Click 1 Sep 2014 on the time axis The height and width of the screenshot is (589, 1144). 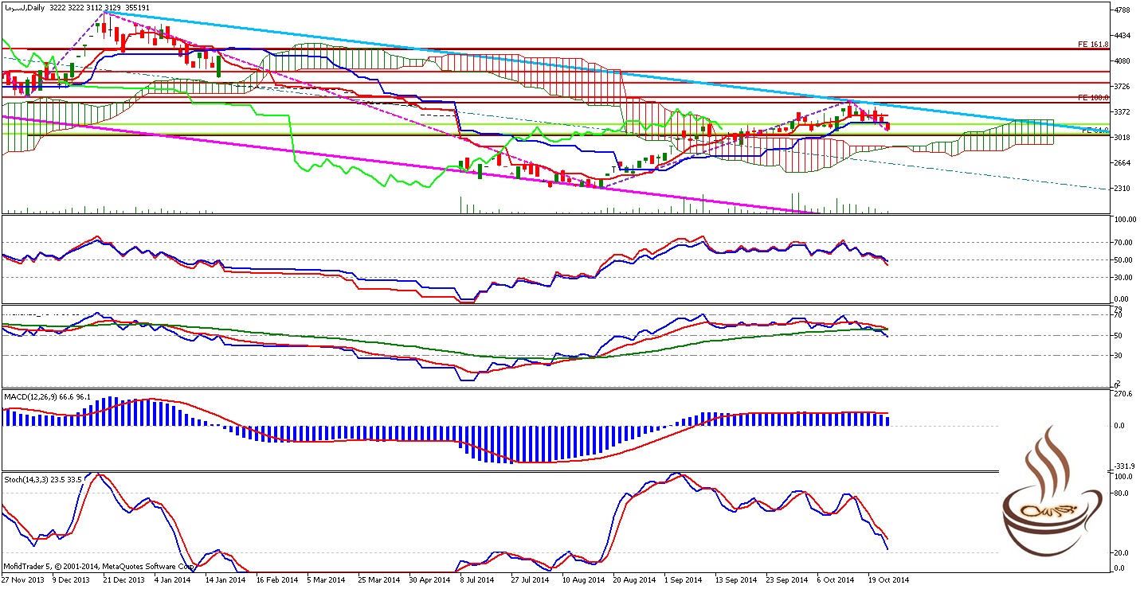point(683,580)
